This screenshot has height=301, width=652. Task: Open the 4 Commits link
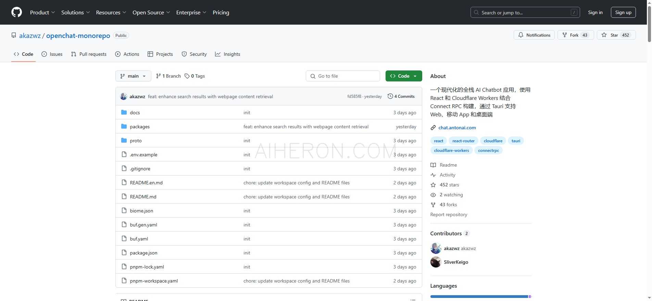pos(401,96)
